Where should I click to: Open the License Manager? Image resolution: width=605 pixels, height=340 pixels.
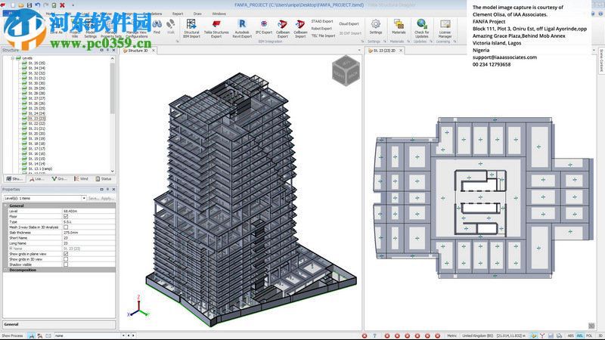[445, 28]
